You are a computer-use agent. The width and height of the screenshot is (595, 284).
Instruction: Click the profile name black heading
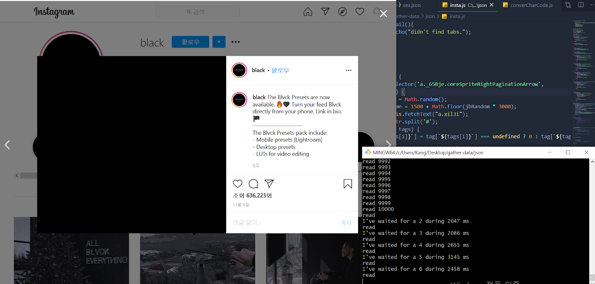click(152, 43)
